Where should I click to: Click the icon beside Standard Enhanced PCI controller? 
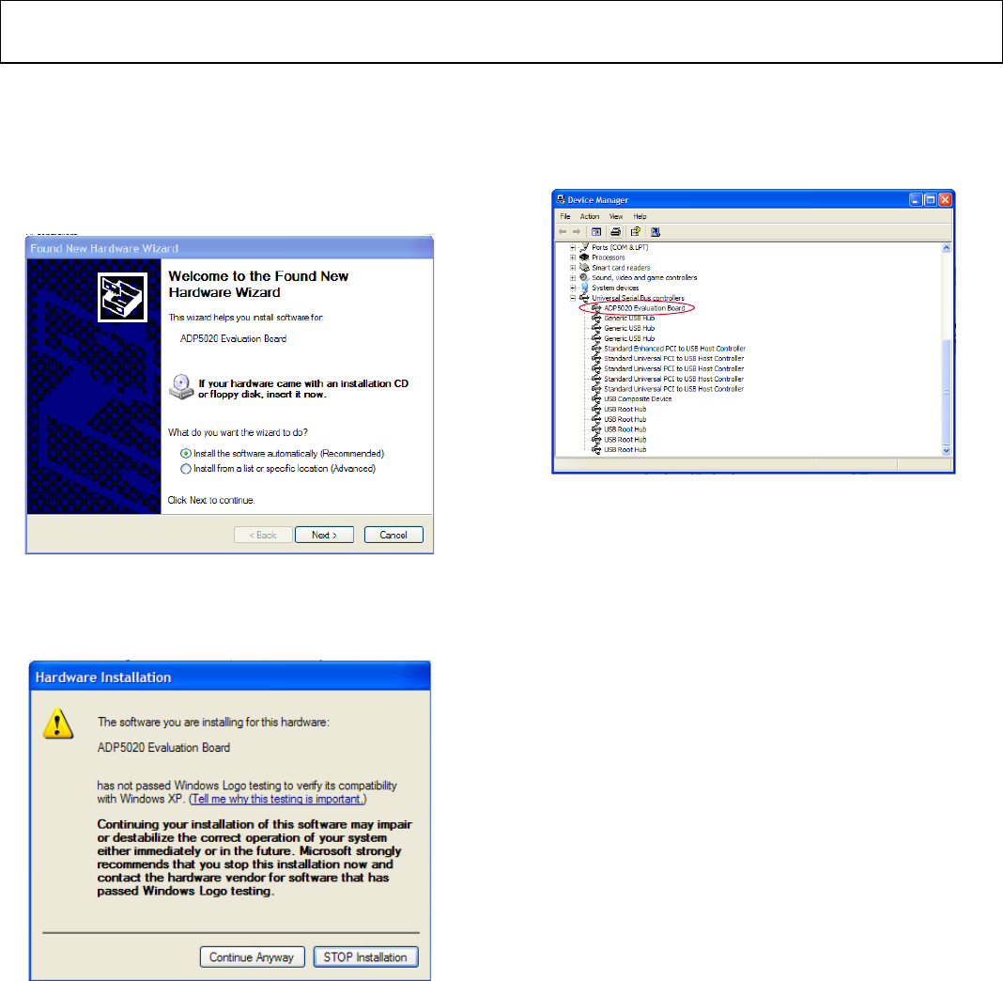596,349
